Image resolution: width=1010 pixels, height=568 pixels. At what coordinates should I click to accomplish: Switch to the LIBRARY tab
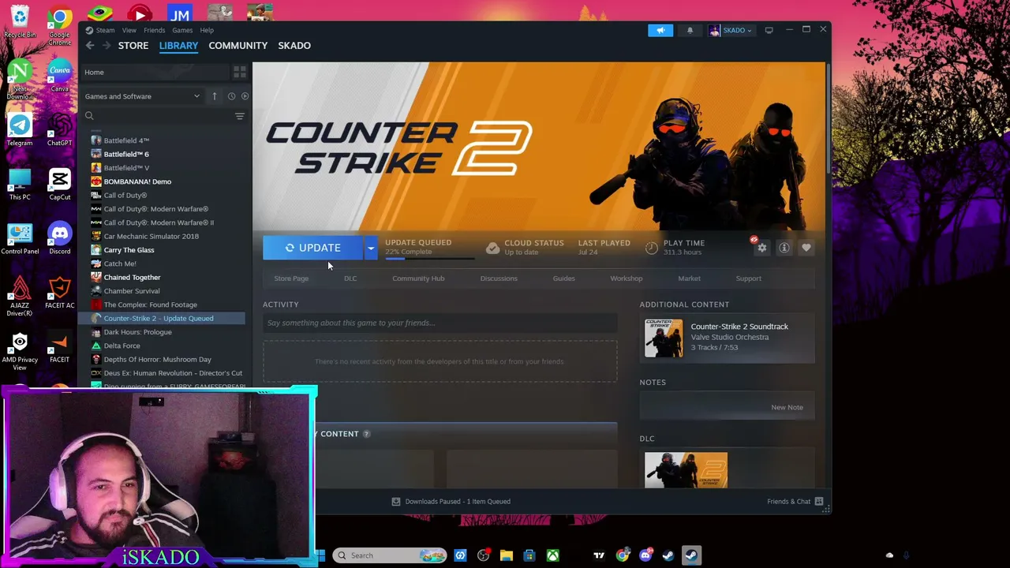click(x=178, y=46)
